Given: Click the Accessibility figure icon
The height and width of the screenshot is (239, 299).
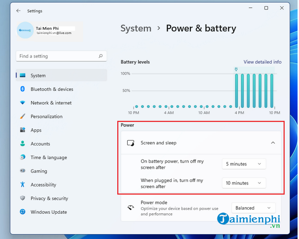Looking at the screenshot, I should 22,184.
